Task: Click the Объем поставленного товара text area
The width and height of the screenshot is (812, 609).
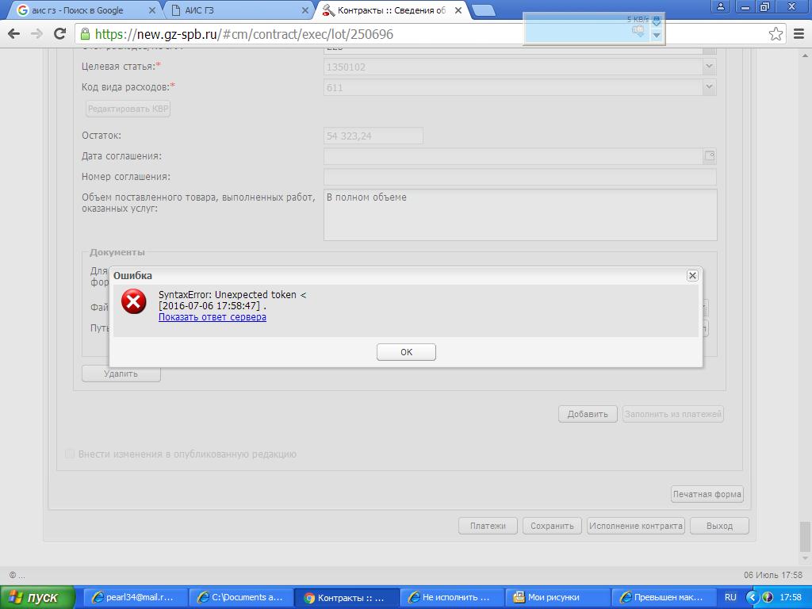Action: [x=520, y=214]
